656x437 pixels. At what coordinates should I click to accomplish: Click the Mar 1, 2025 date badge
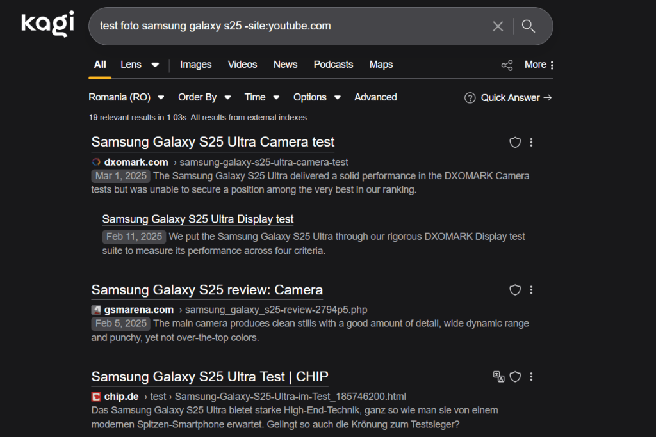[121, 176]
